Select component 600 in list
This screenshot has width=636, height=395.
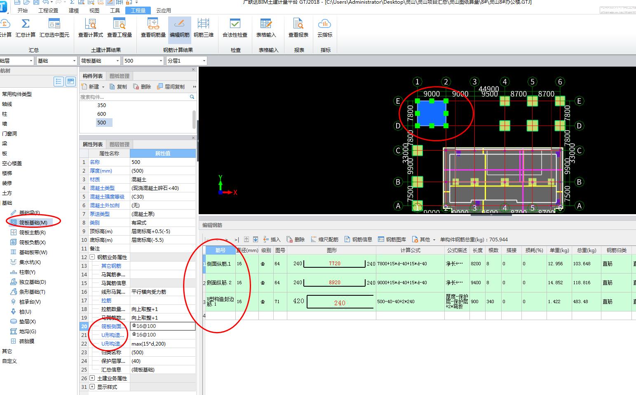(101, 114)
